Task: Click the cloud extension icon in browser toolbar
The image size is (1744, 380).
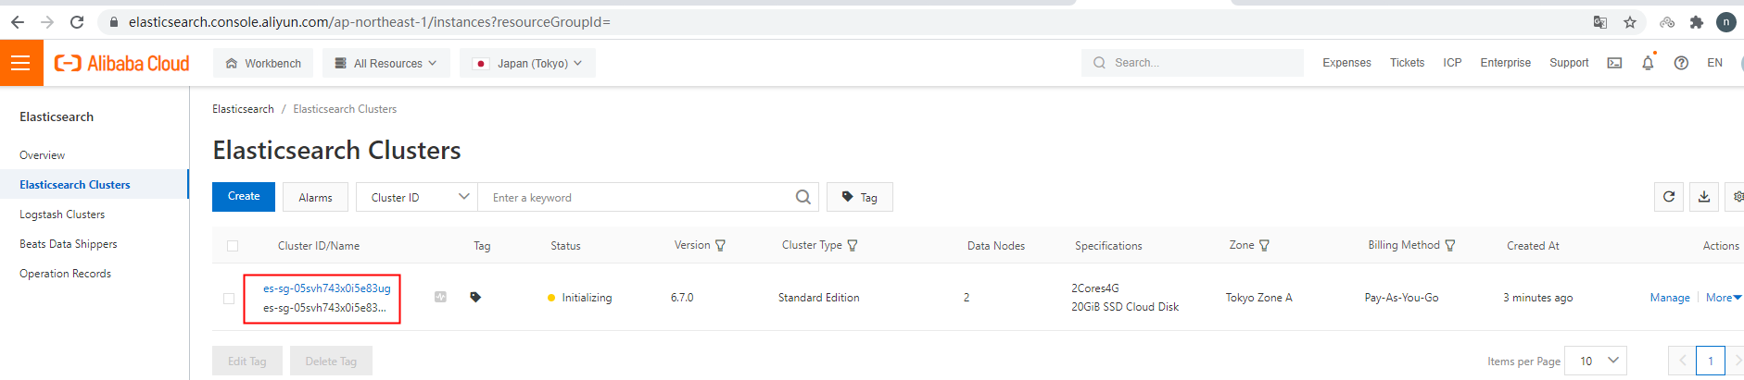Action: 1667,22
